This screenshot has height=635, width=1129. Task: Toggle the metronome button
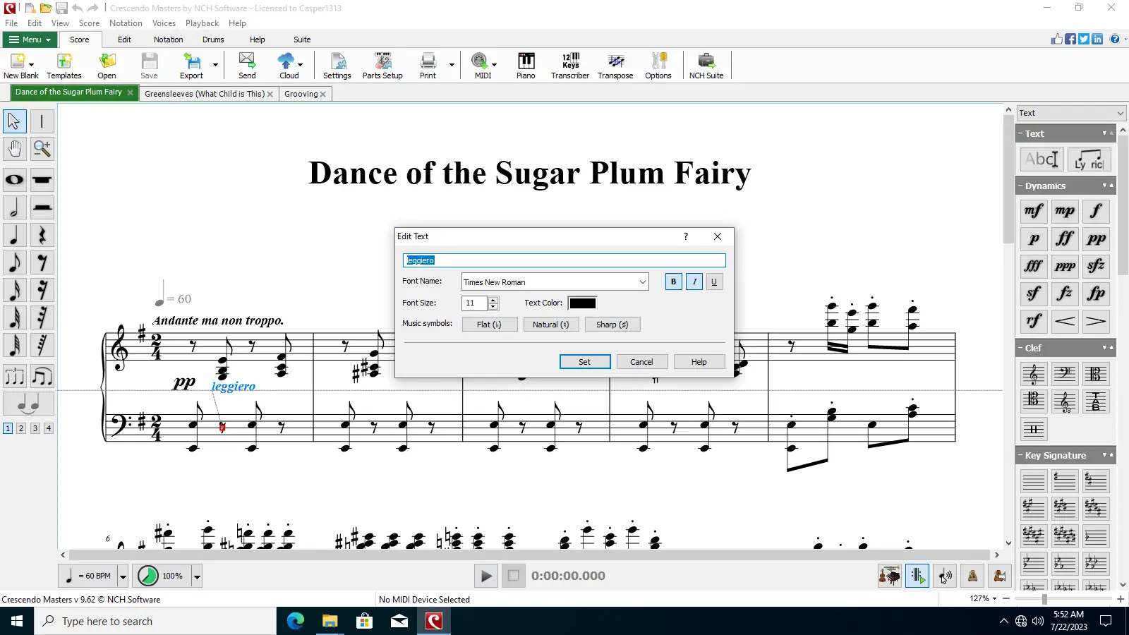[x=972, y=576]
